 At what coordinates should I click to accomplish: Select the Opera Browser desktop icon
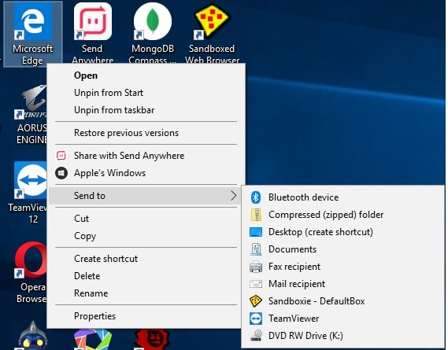click(x=31, y=272)
